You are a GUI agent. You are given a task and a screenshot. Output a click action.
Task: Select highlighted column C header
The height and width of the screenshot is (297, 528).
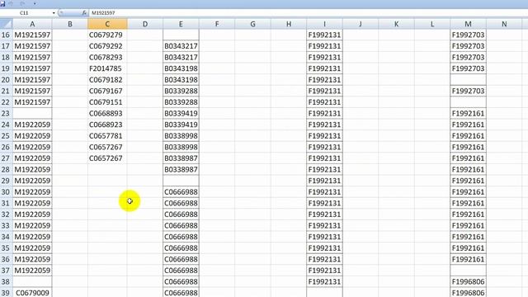coord(107,24)
